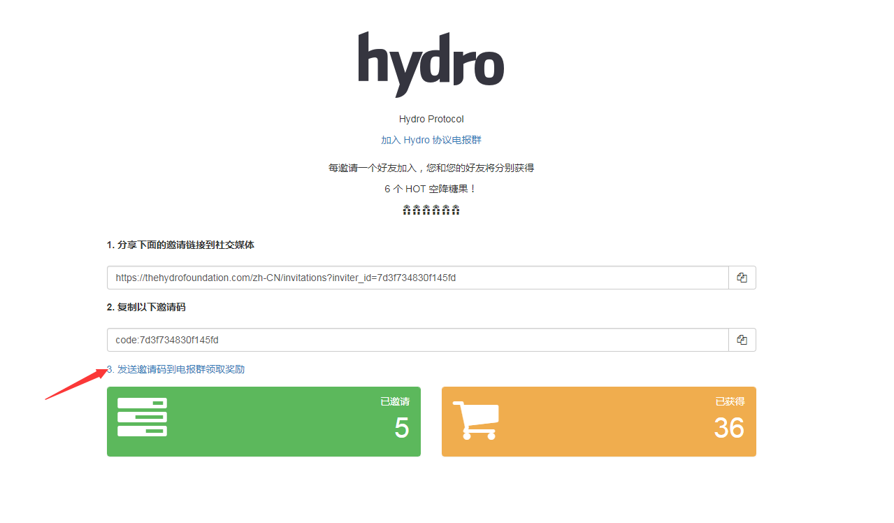Click the shopping cart icon
This screenshot has width=894, height=523.
[x=476, y=420]
